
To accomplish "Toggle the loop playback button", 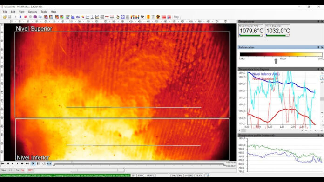I will pos(44,163).
